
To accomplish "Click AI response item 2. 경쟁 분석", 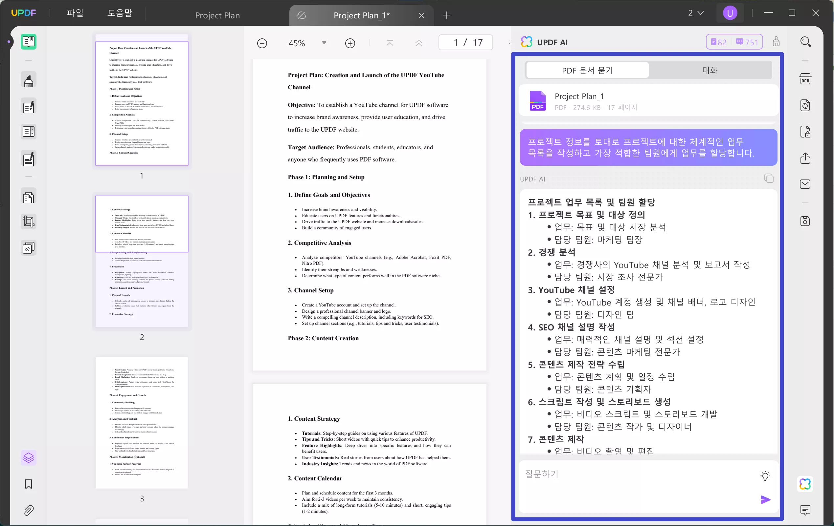I will point(552,252).
